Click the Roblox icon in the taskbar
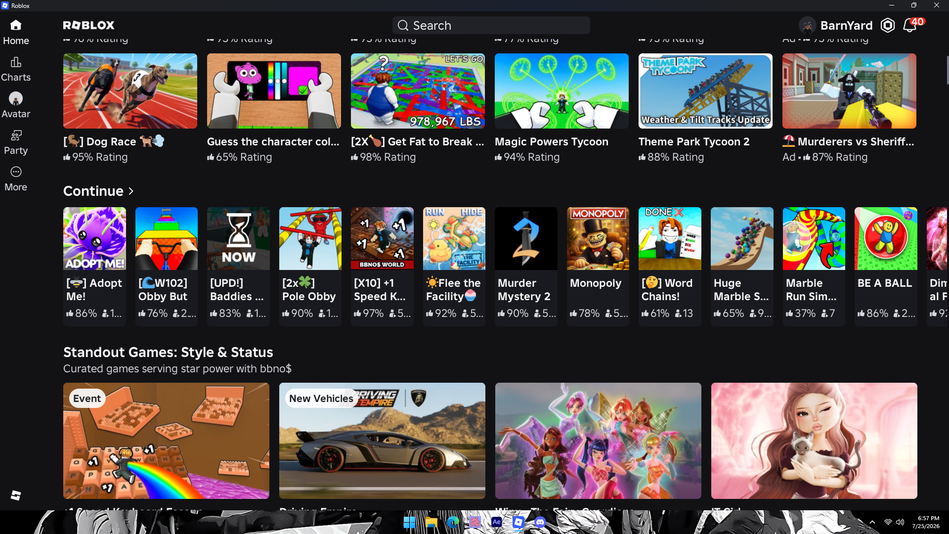 [x=518, y=522]
